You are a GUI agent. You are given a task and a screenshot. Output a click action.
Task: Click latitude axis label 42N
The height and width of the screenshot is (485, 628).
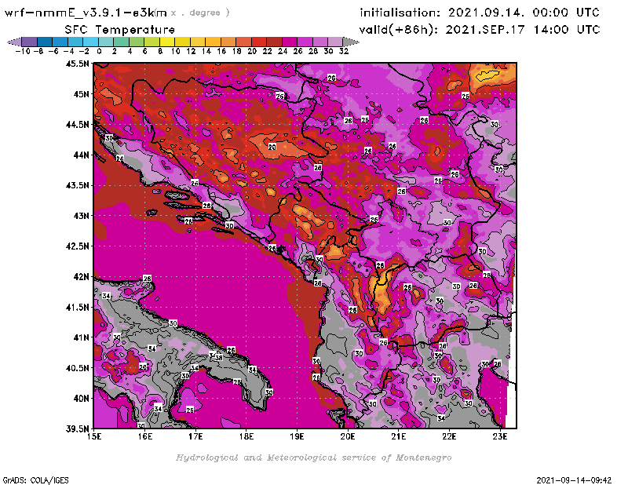[81, 277]
